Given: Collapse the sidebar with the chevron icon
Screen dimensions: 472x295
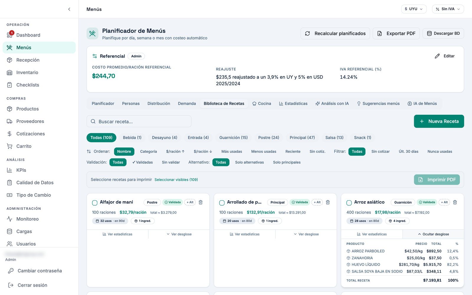Looking at the screenshot, I should coord(69,9).
